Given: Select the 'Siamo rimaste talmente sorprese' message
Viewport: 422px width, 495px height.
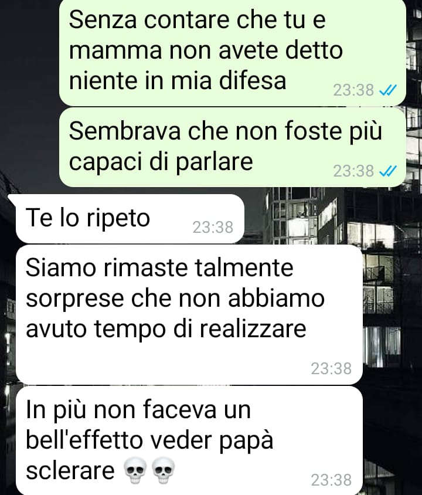Looking at the screenshot, I should coord(189,315).
